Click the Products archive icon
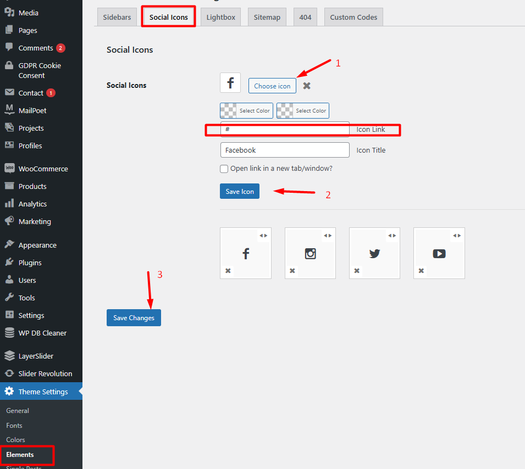Screen dimensions: 525x469 (9, 186)
